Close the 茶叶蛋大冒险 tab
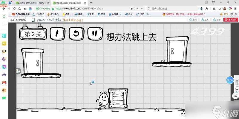Screen dimensions: 239x119 point(85,3)
